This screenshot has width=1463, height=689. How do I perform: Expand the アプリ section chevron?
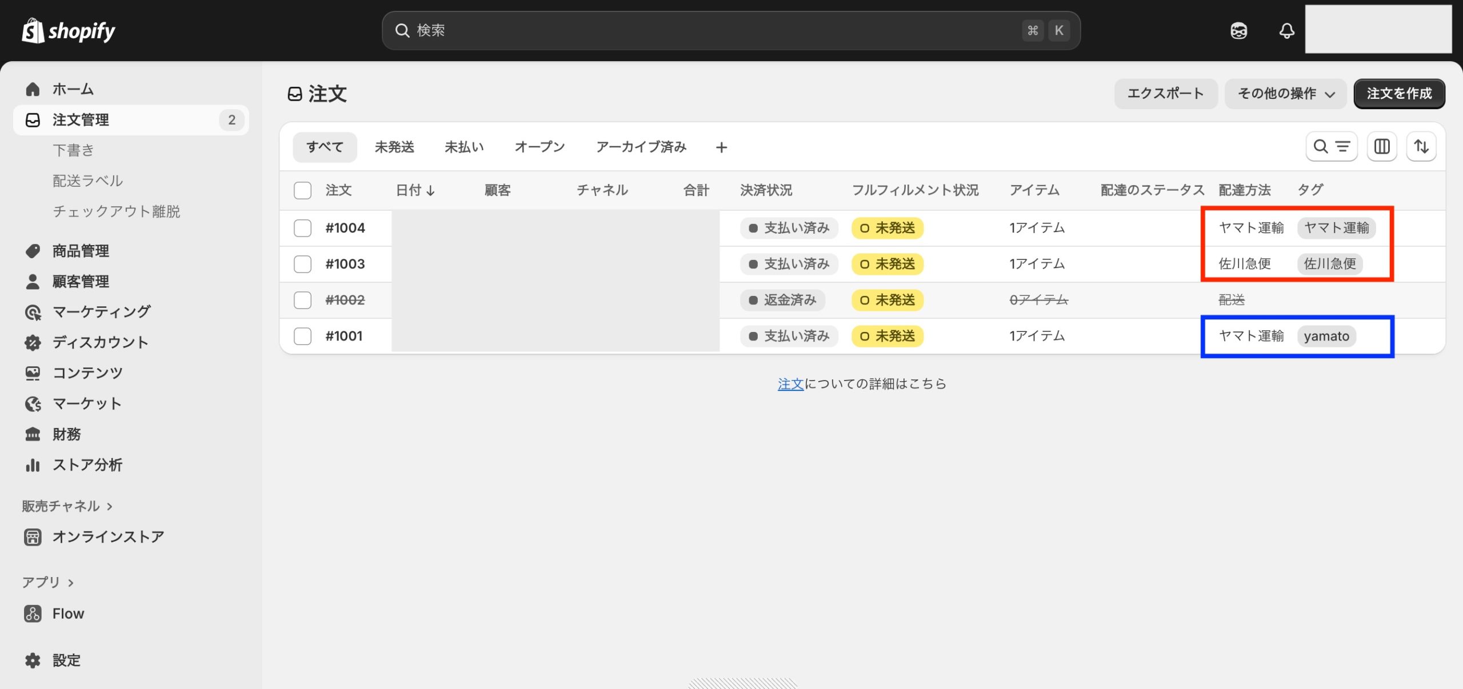coord(71,583)
